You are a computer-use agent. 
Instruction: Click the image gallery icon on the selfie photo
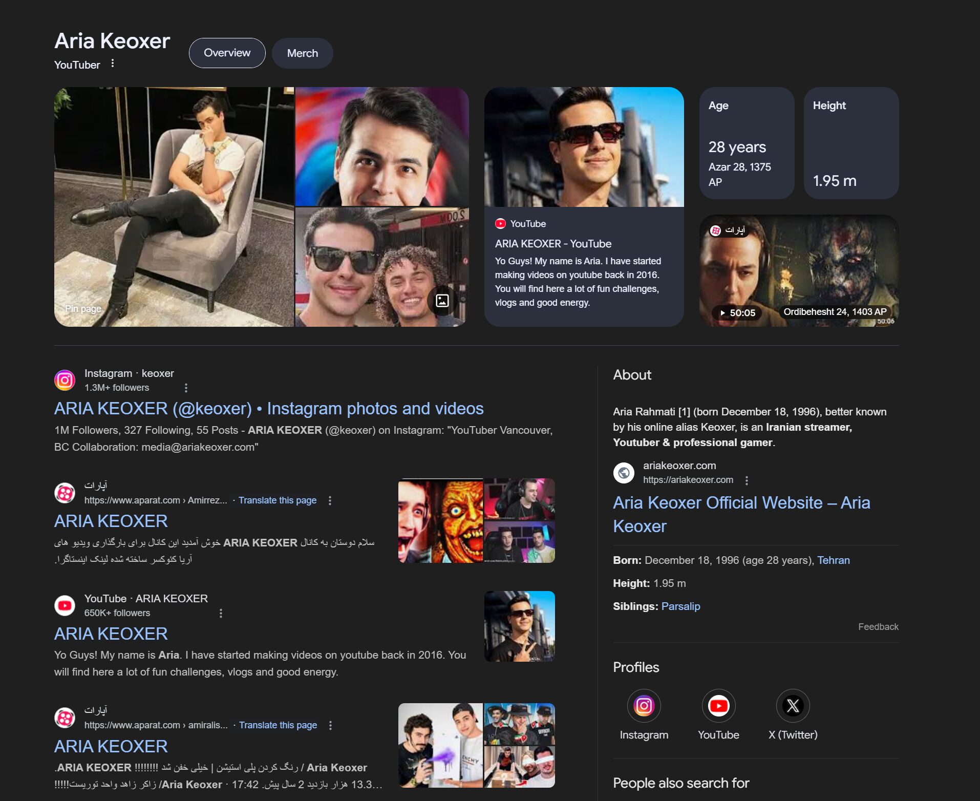[x=442, y=301]
